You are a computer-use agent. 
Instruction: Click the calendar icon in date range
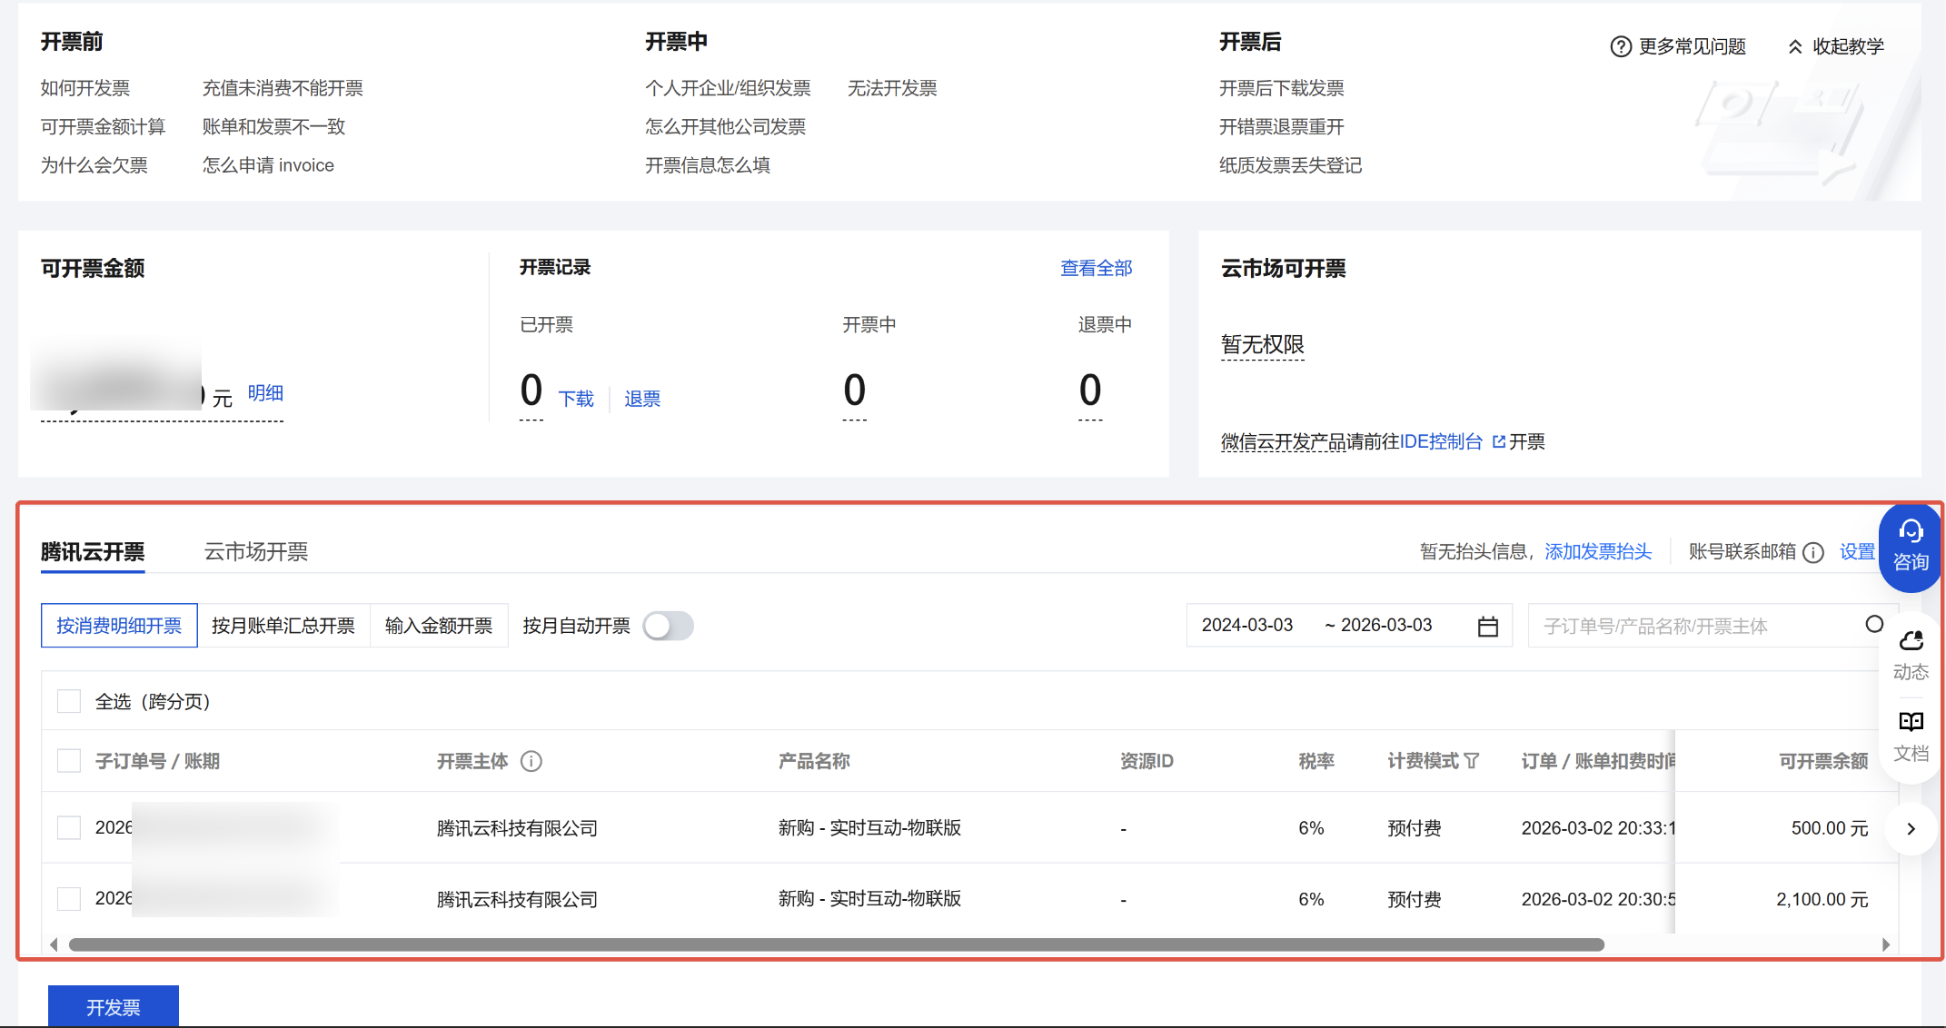click(1487, 627)
